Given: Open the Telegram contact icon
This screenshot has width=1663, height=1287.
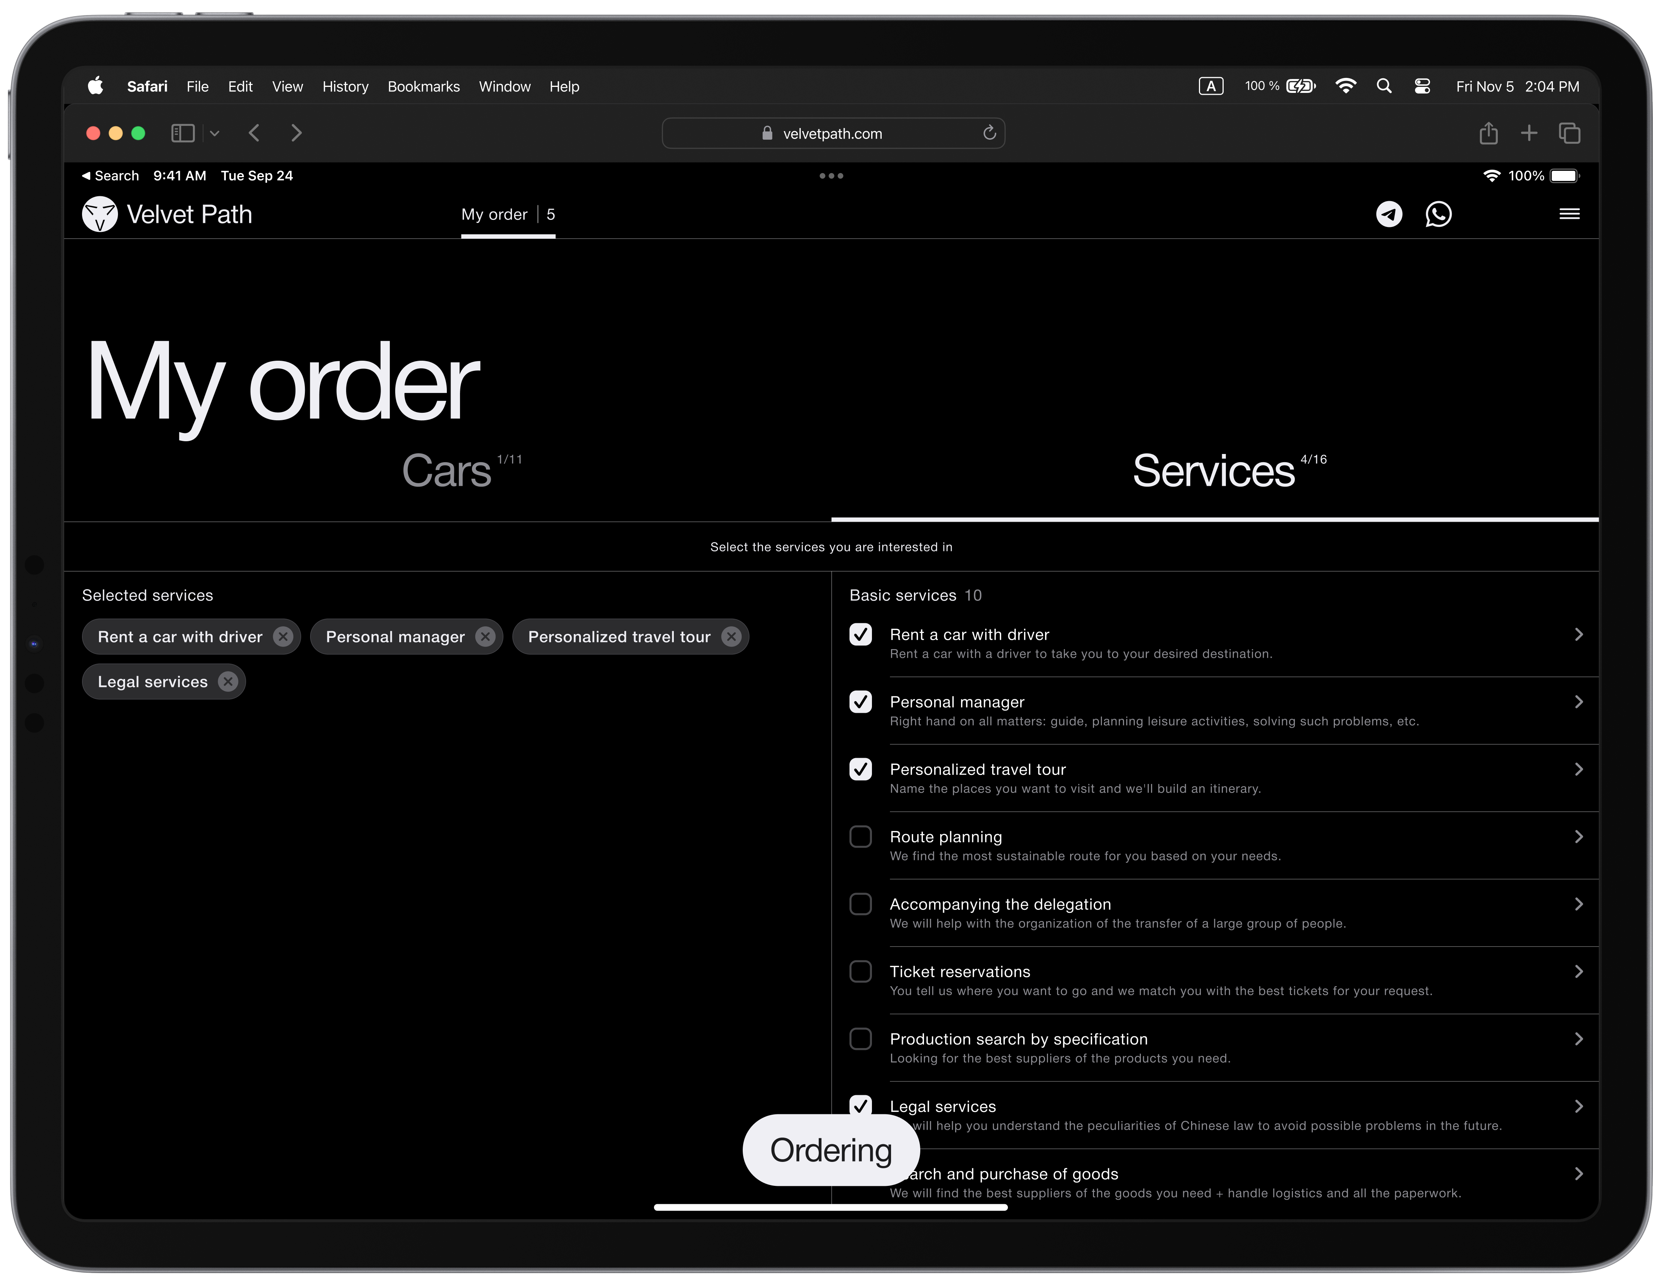Looking at the screenshot, I should (1388, 214).
